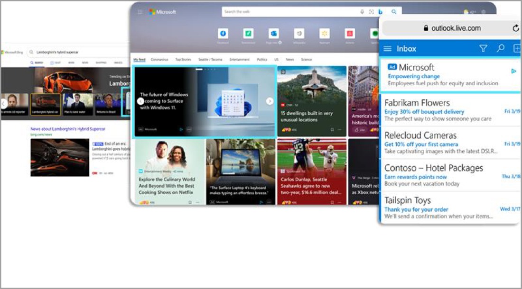This screenshot has width=522, height=289.
Task: Open Contoso – Hotel Packages email
Action: coord(450,175)
